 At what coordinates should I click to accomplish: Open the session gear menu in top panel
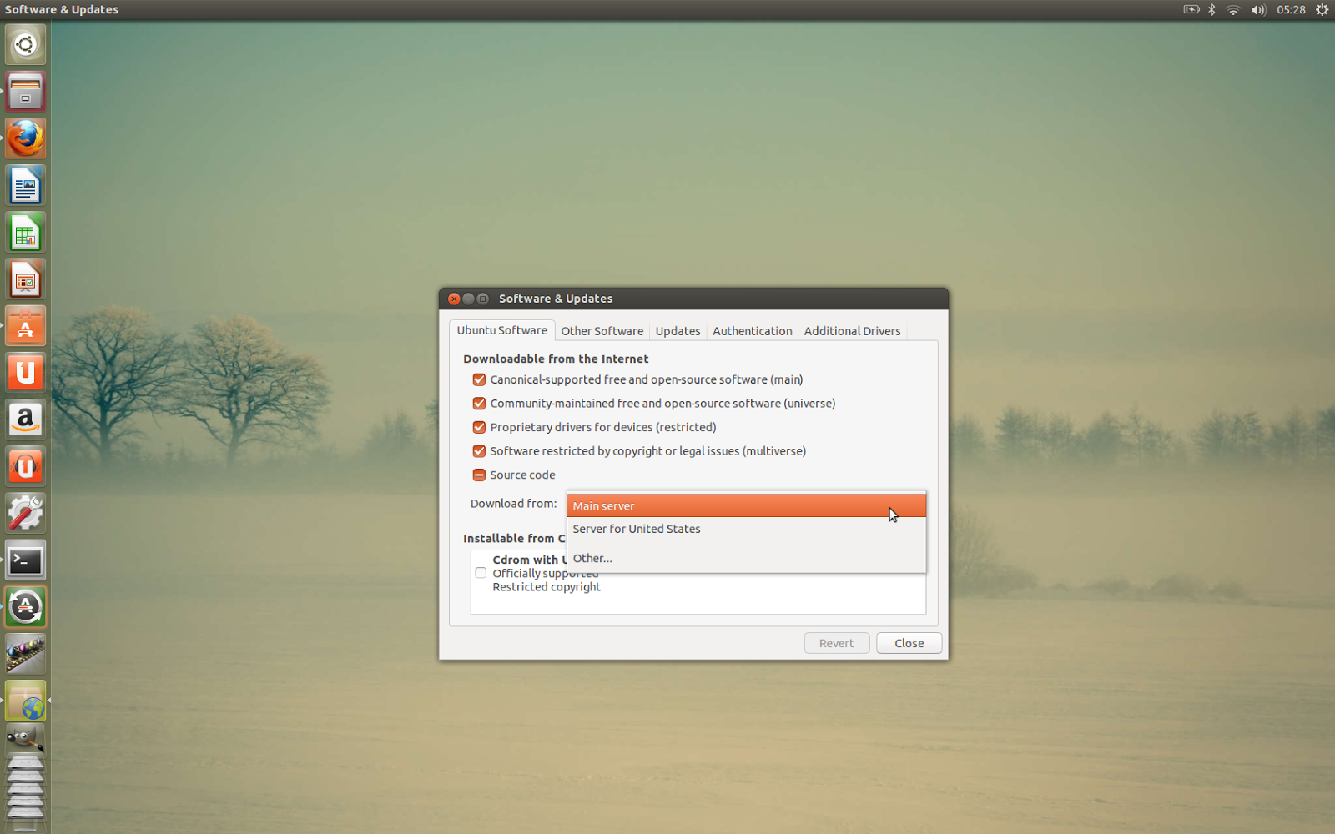coord(1322,9)
